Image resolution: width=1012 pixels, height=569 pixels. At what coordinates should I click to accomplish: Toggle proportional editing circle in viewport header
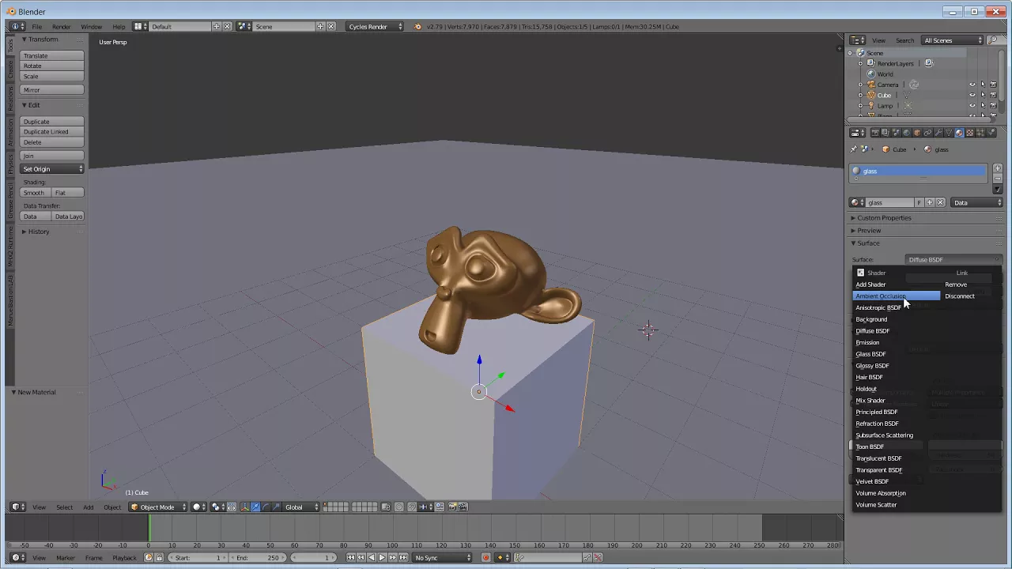coord(399,507)
